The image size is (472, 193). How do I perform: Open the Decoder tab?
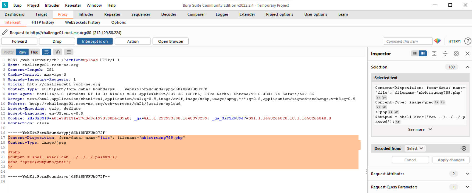point(169,14)
